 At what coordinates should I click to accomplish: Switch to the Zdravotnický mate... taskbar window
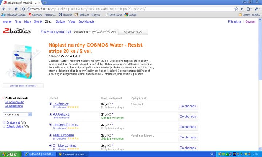72,154
